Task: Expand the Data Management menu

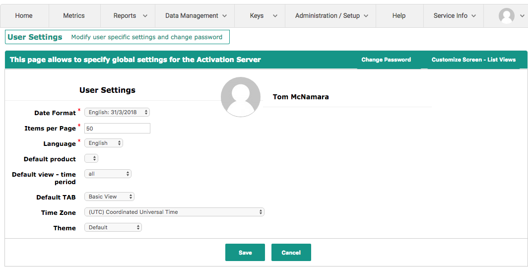Action: click(196, 16)
